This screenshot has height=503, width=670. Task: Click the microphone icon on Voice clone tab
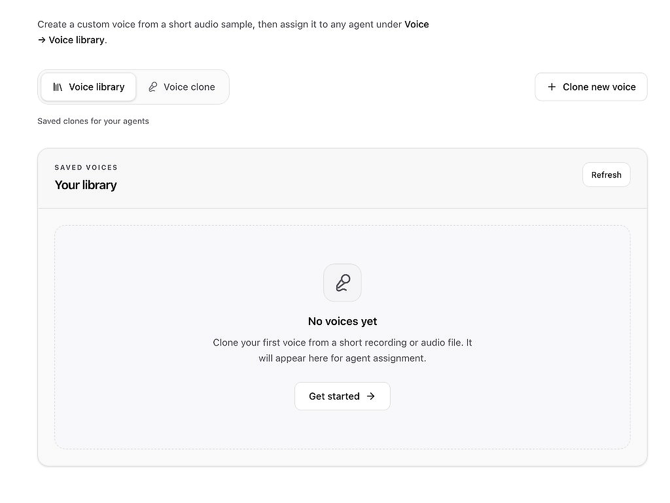[153, 87]
